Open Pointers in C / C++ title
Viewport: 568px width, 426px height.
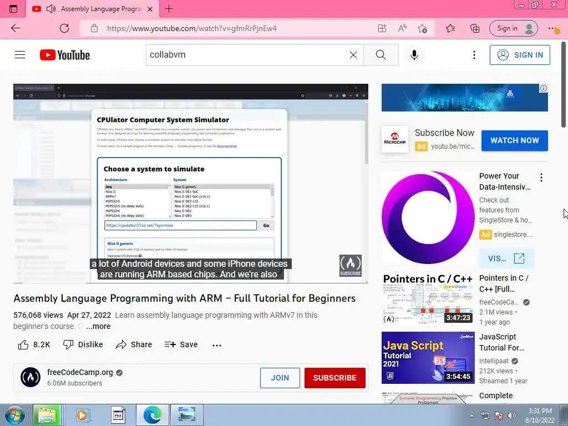point(504,283)
